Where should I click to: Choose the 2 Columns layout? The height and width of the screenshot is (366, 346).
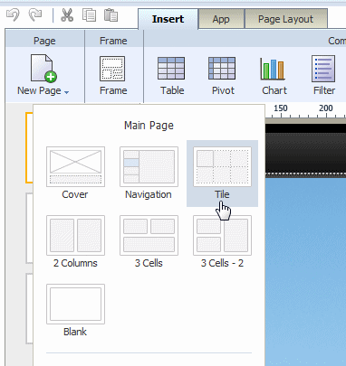point(75,241)
